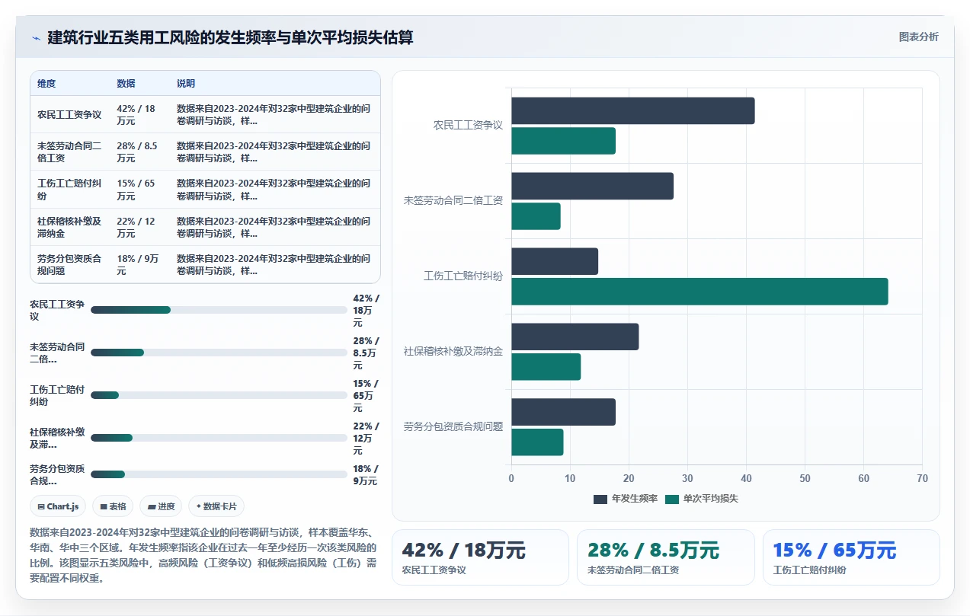Click the 农民工工资争议 green loss bar in chart

(563, 141)
